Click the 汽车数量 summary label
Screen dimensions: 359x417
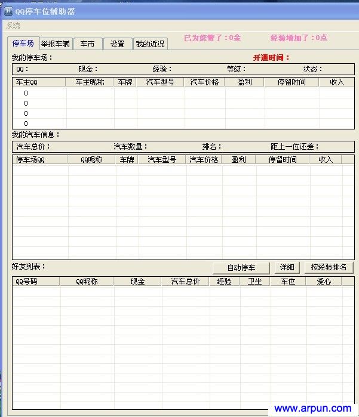(x=130, y=147)
